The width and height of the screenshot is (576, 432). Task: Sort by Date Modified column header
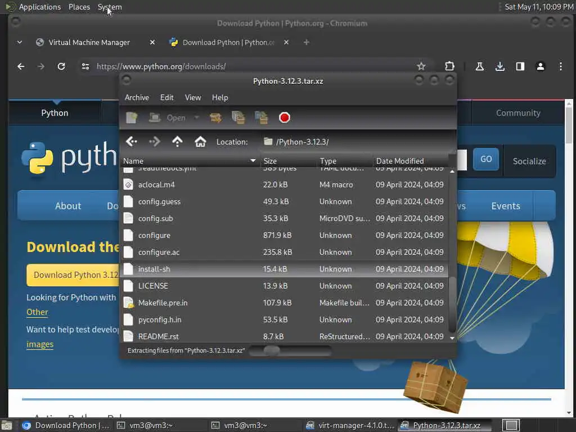pos(410,161)
